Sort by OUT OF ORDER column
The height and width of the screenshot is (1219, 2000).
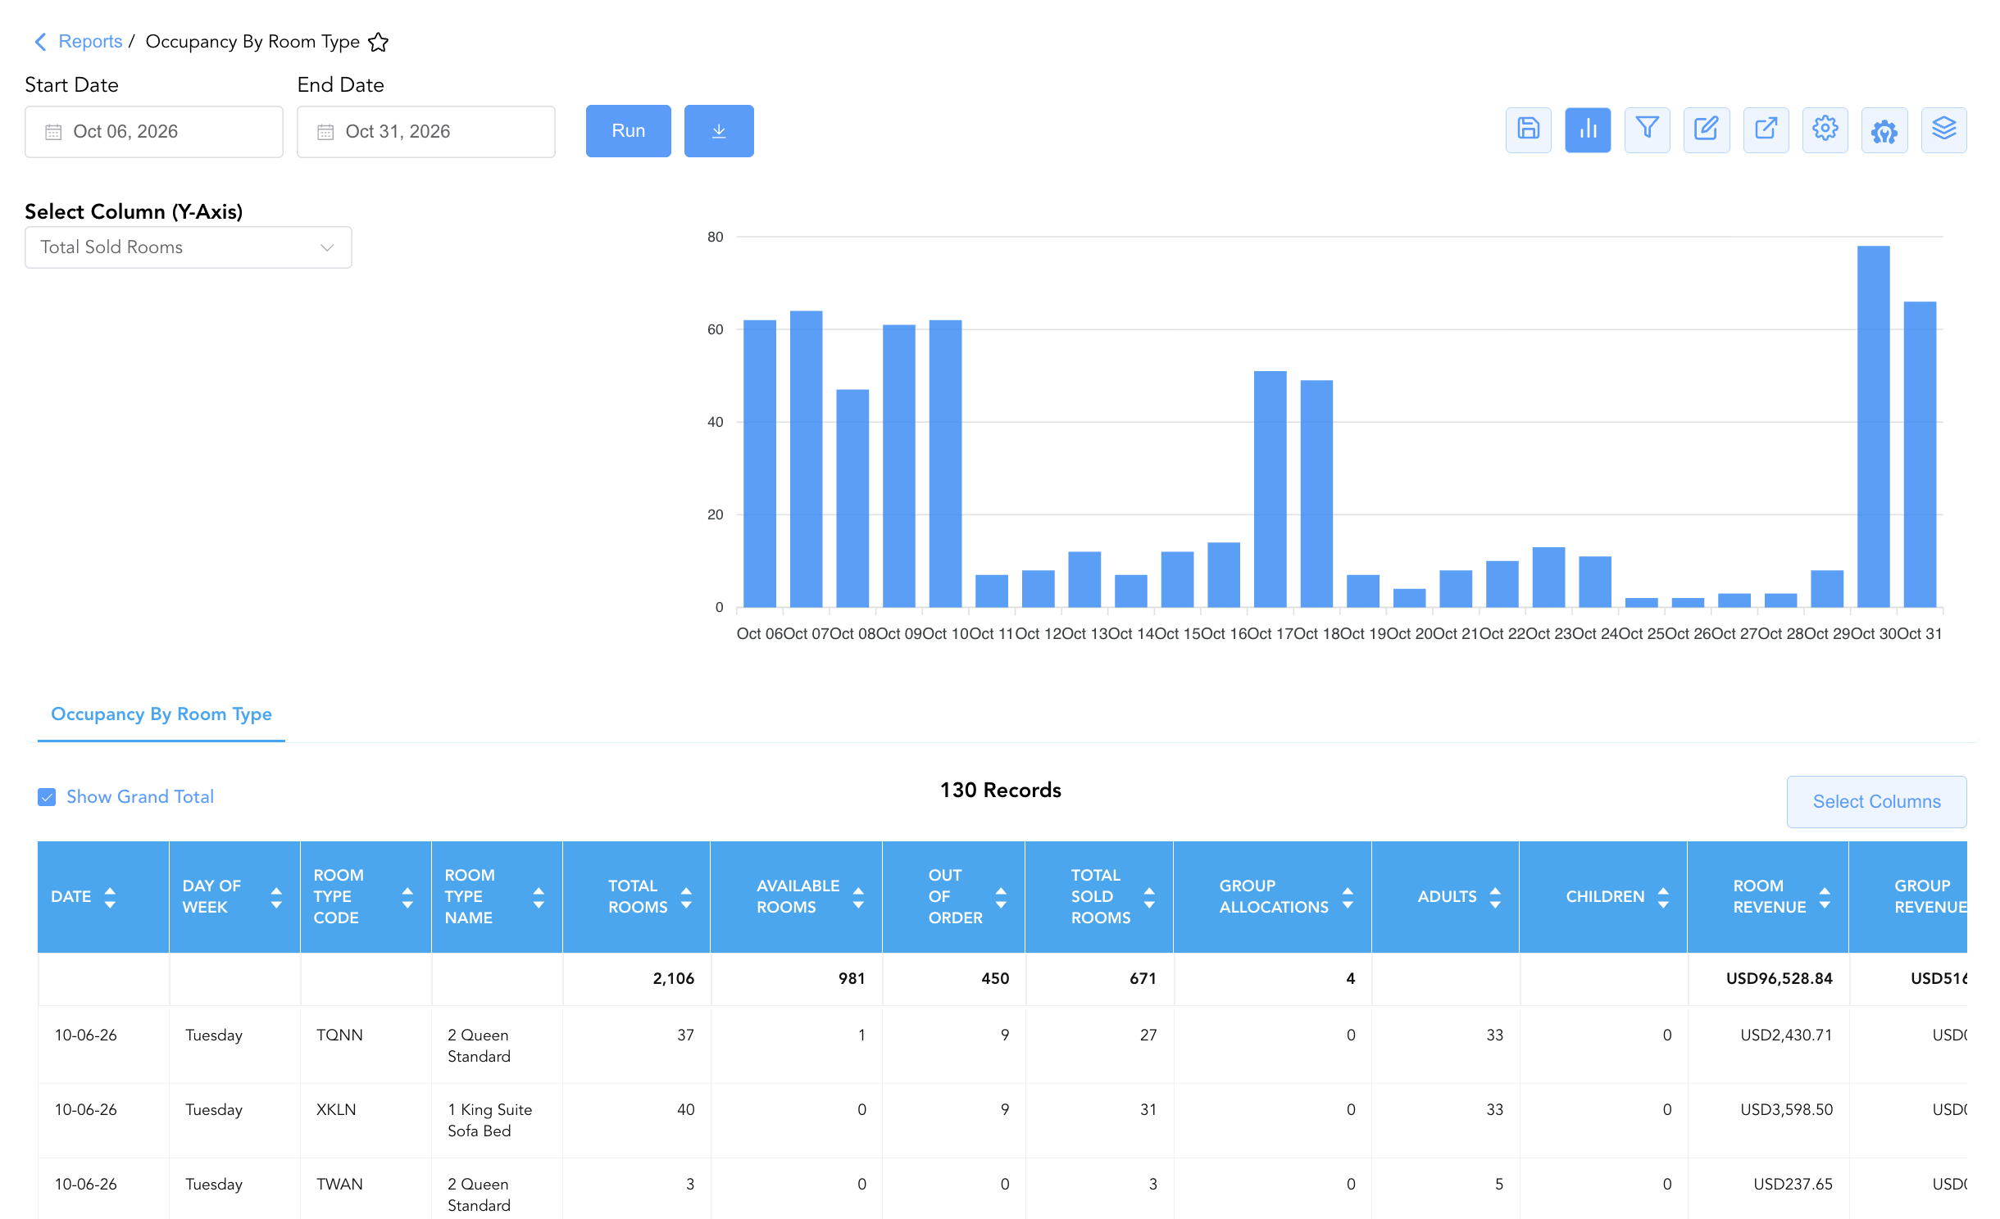pos(1001,897)
